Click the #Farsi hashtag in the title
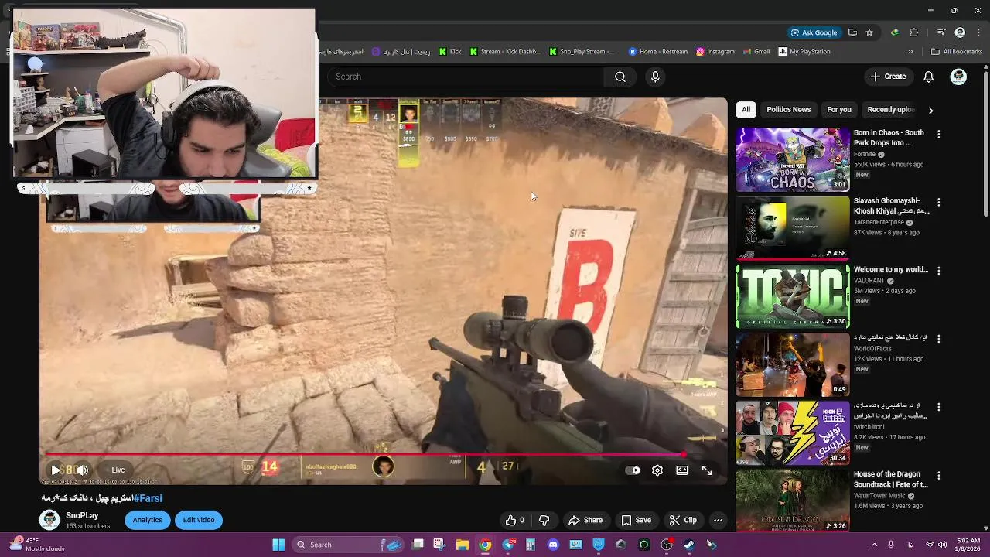The width and height of the screenshot is (990, 557). pos(148,498)
